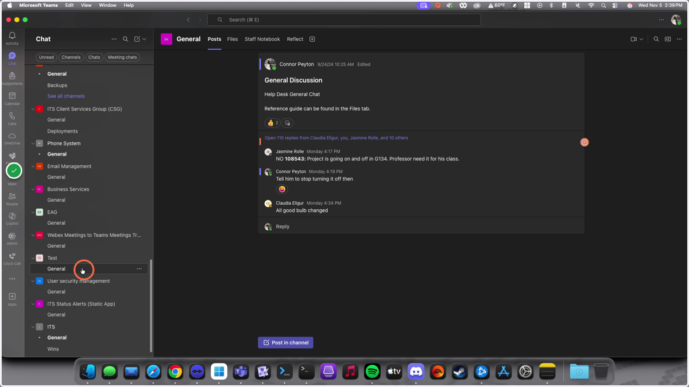Add a new tab with the plus icon
Image resolution: width=689 pixels, height=387 pixels.
tap(312, 39)
